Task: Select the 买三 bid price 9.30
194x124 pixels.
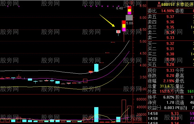Action: [x=170, y=54]
